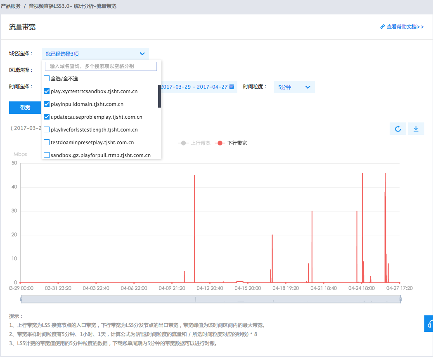Toggle the 上行带宽 legend marker

tap(183, 143)
